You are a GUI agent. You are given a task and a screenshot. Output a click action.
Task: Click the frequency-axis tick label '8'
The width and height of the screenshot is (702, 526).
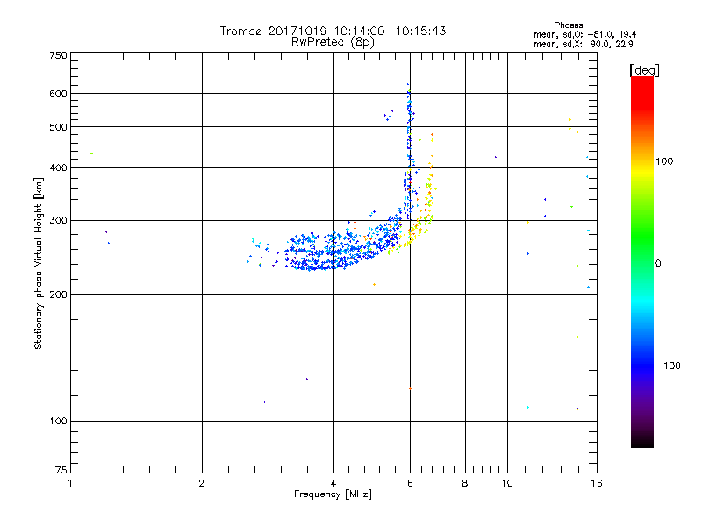tap(465, 483)
